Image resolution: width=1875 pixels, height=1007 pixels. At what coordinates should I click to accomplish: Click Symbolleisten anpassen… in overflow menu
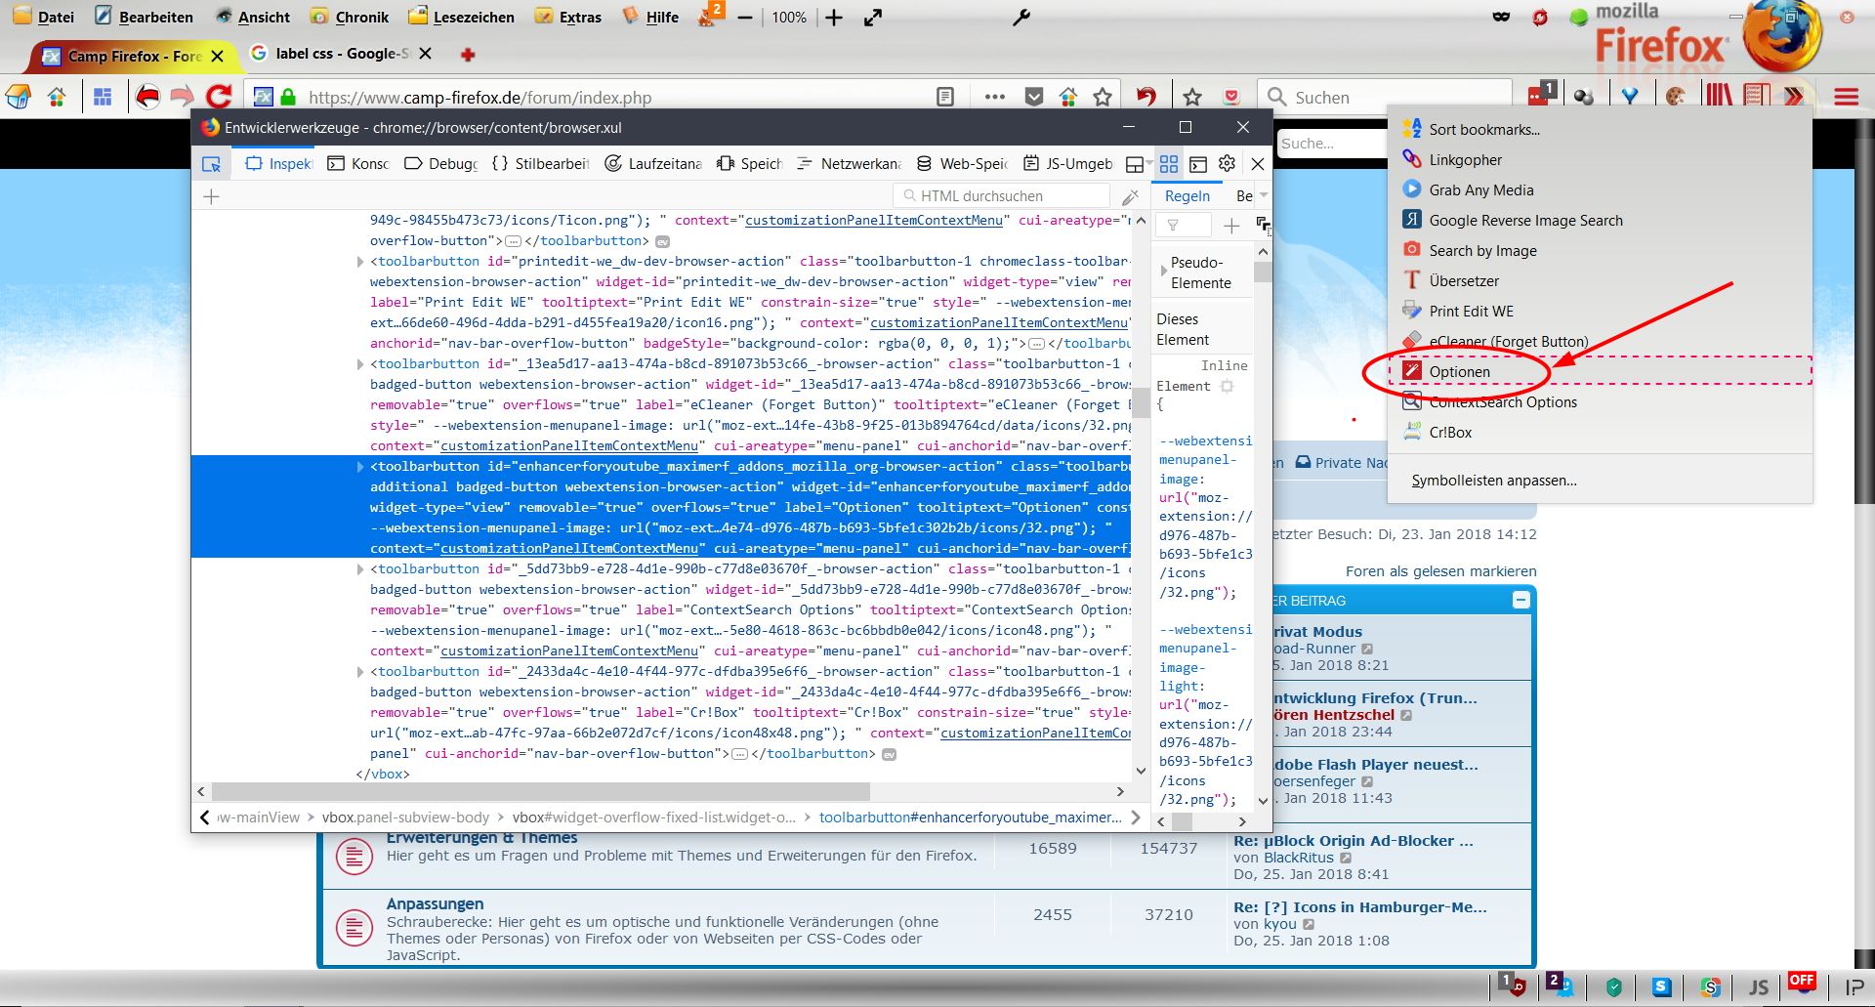[x=1493, y=481]
